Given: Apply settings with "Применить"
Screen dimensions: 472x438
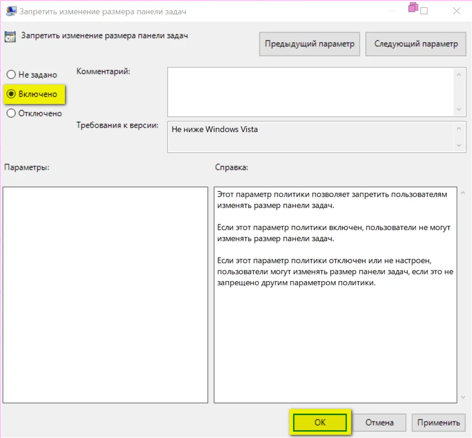Looking at the screenshot, I should click(x=438, y=422).
